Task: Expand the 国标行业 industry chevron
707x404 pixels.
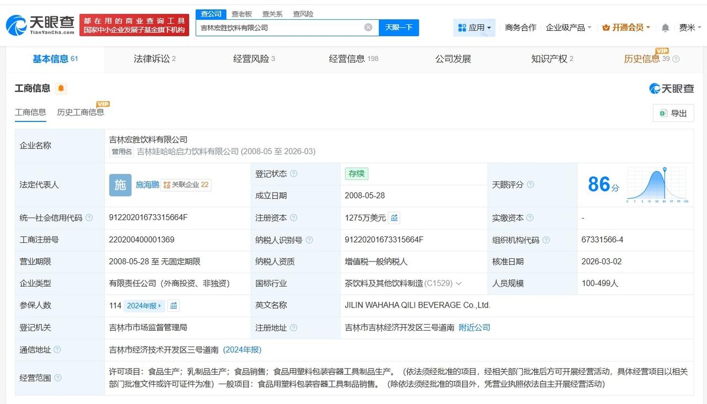Action: (458, 284)
